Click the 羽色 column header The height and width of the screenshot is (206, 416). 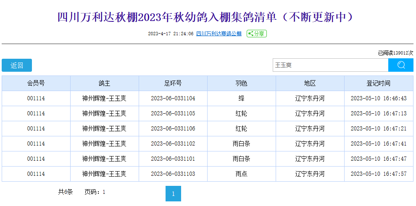click(x=241, y=83)
